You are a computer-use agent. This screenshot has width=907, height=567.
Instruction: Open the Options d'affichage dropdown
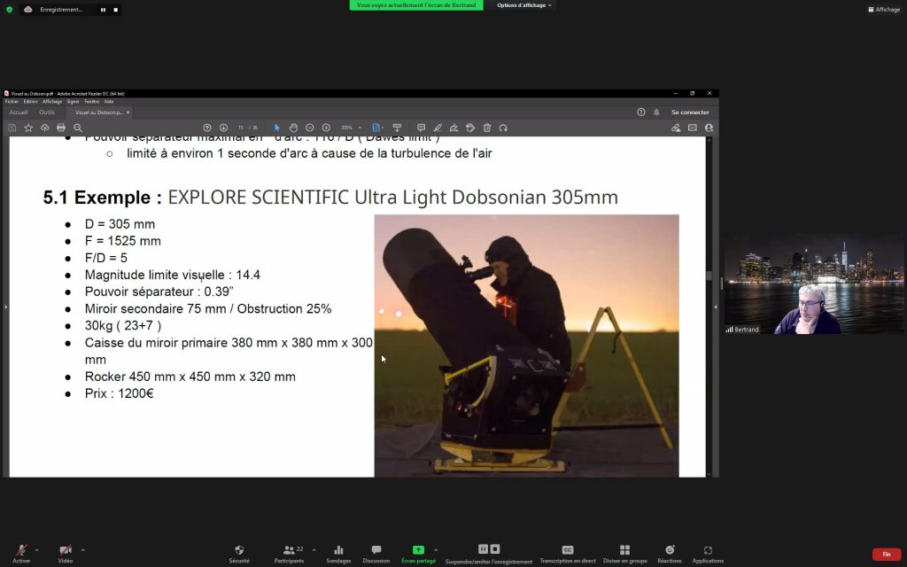(524, 5)
